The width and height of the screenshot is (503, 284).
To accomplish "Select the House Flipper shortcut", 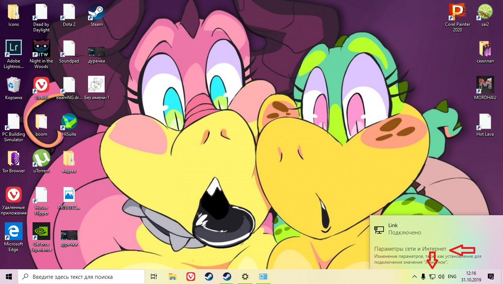I will tap(41, 201).
